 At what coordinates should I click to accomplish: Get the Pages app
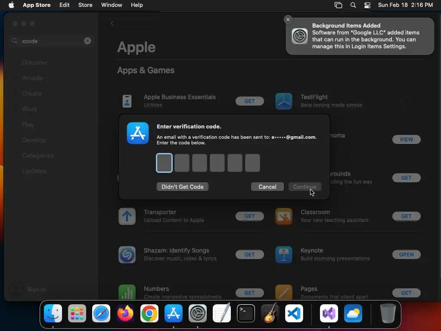(x=406, y=293)
